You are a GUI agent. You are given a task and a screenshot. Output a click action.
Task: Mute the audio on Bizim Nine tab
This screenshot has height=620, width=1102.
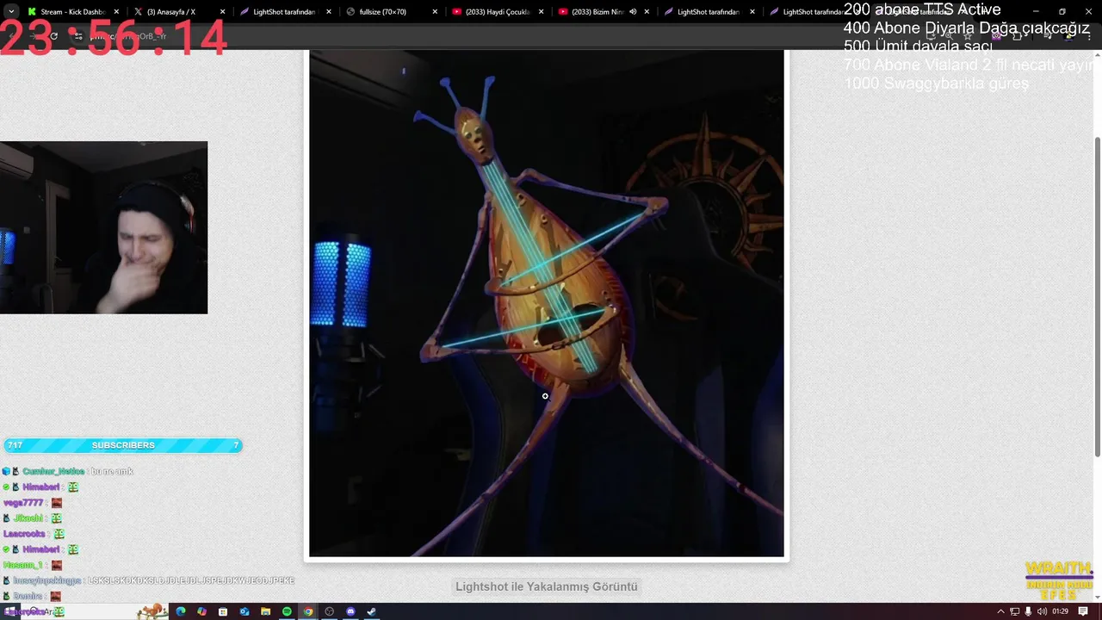(633, 12)
